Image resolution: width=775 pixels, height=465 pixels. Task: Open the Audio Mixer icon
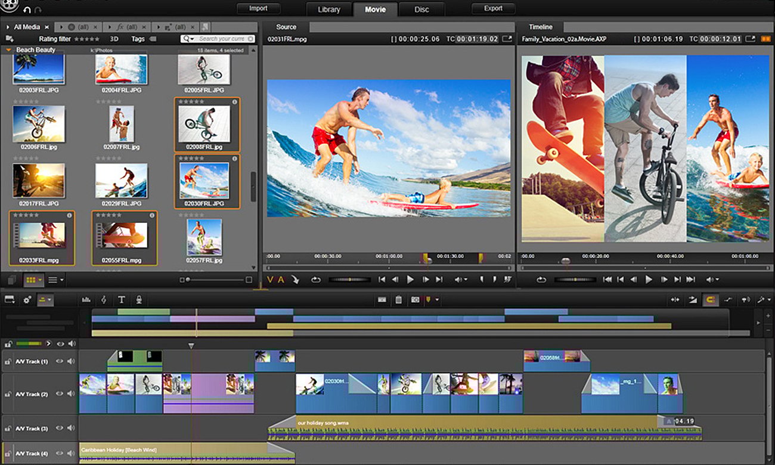pos(87,300)
